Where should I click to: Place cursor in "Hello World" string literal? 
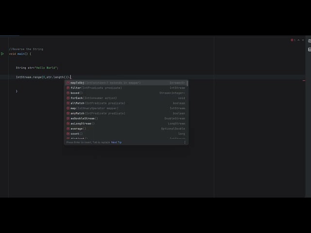pyautogui.click(x=46, y=68)
